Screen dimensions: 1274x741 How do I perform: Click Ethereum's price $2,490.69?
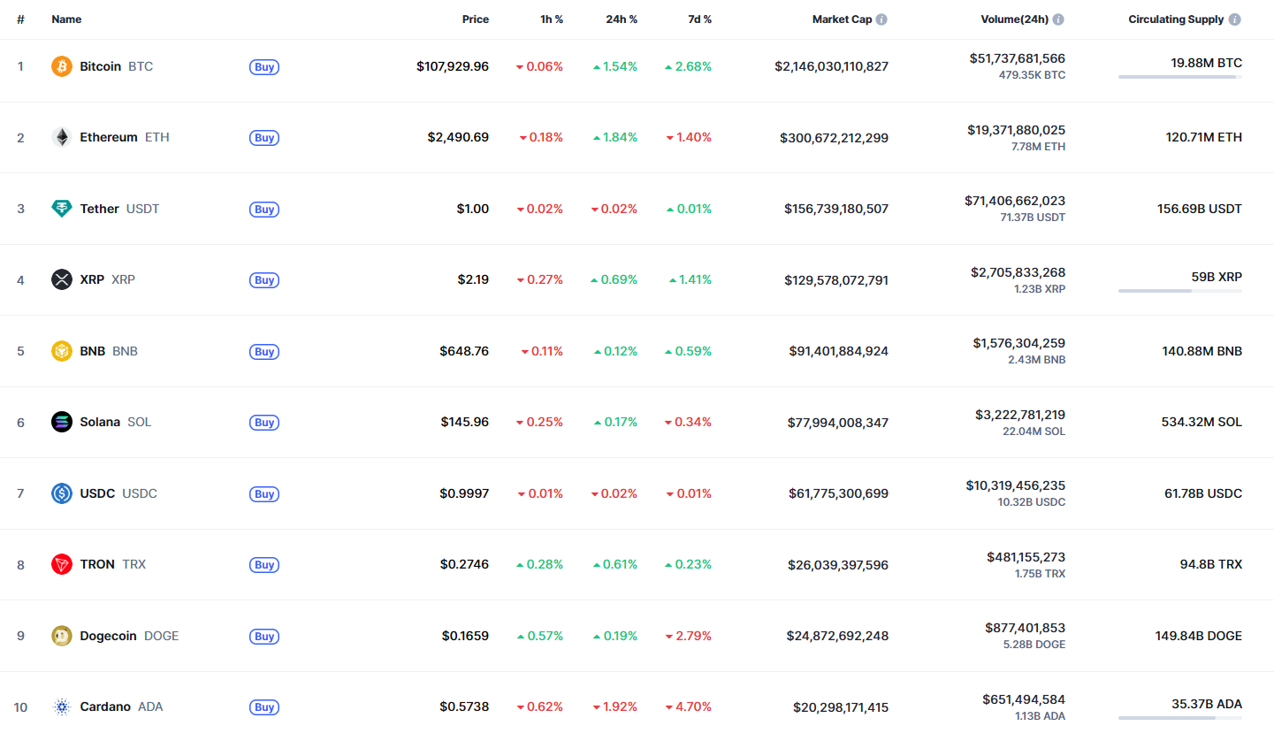(458, 137)
